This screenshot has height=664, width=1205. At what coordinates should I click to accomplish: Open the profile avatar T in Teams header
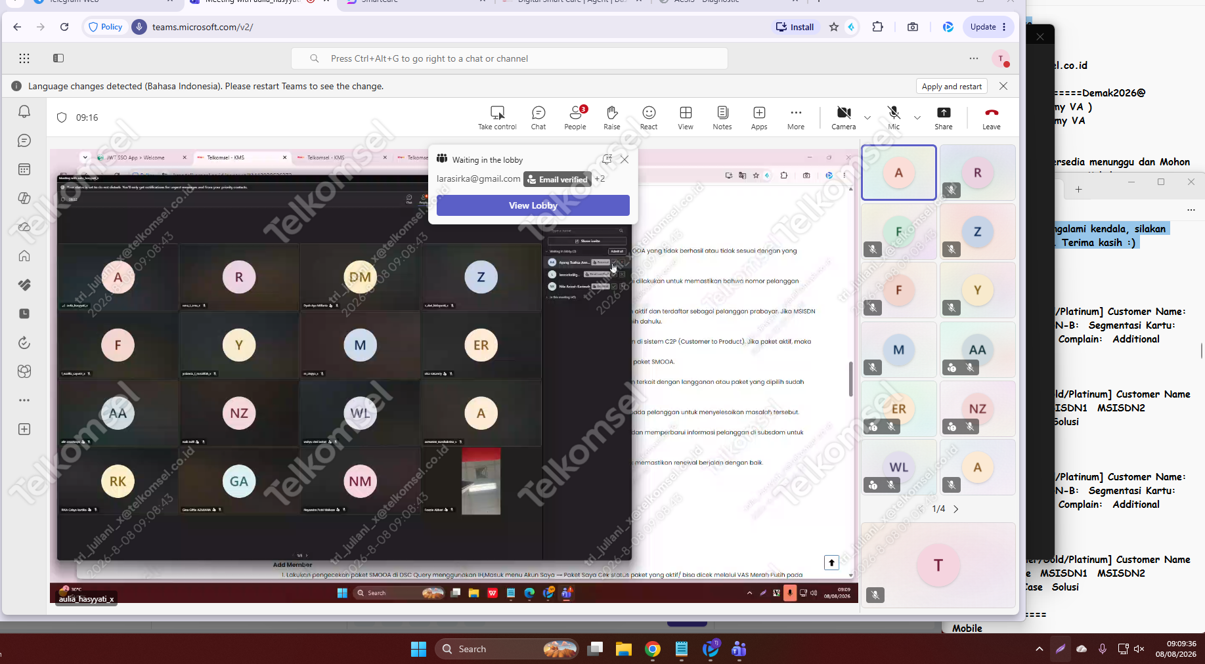coord(1001,59)
